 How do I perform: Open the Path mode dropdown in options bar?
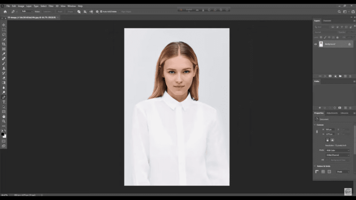point(27,11)
